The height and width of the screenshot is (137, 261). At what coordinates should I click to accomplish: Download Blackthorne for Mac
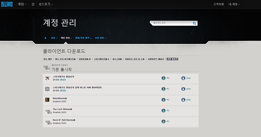tap(186, 100)
